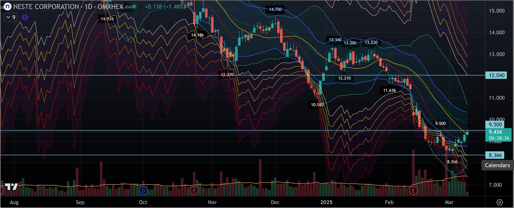
Task: Click the current price 9.434 countdown label
Action: point(499,135)
